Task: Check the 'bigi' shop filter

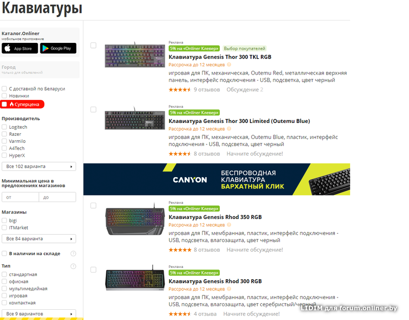Action: click(x=4, y=220)
